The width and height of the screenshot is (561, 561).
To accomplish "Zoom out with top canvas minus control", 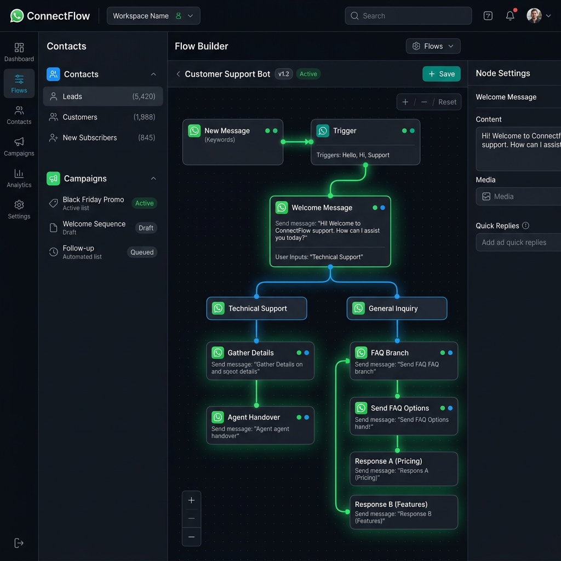I will pyautogui.click(x=423, y=102).
